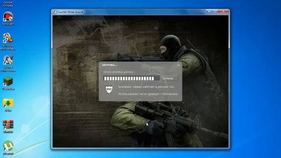Click the loading progress bar

pyautogui.click(x=132, y=78)
